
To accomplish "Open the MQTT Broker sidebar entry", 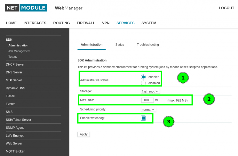I will click(x=15, y=151).
